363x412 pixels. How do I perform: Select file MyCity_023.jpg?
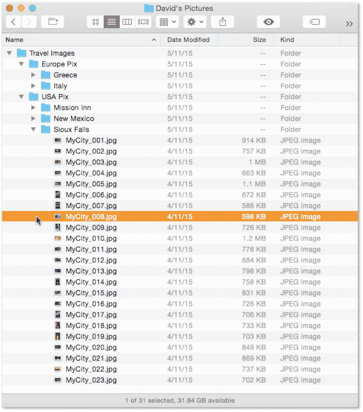click(x=180, y=380)
